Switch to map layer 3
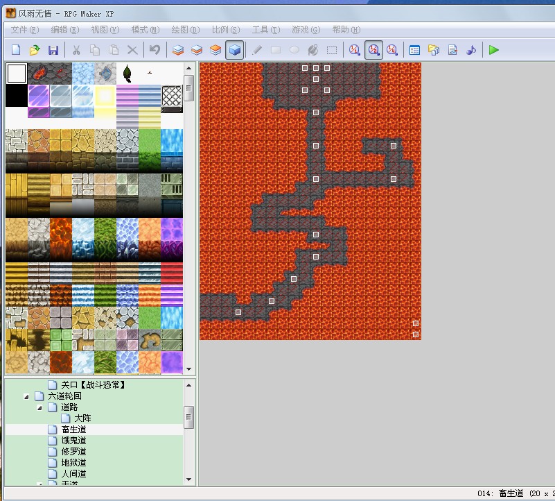 [215, 50]
